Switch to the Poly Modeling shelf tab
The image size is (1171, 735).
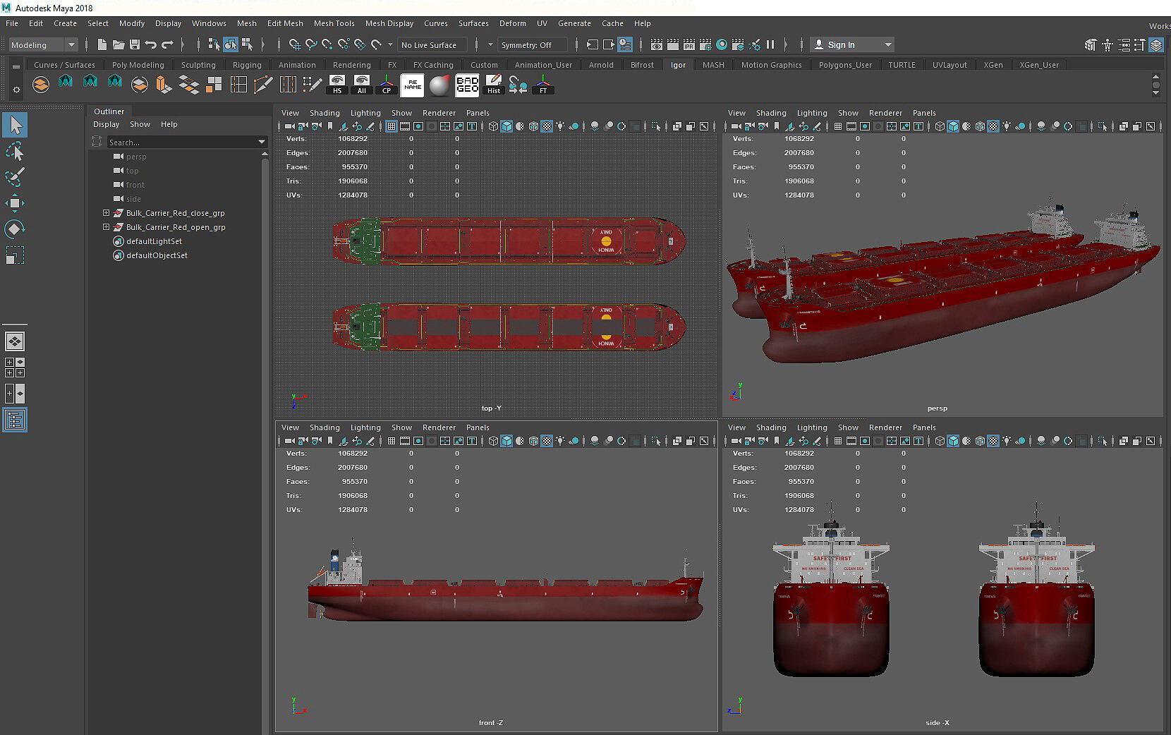pos(138,65)
